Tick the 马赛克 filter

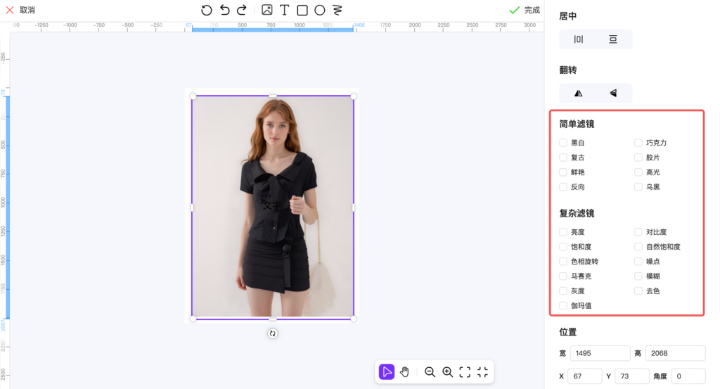pyautogui.click(x=563, y=276)
